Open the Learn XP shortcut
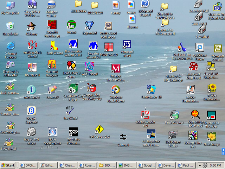 52,90
